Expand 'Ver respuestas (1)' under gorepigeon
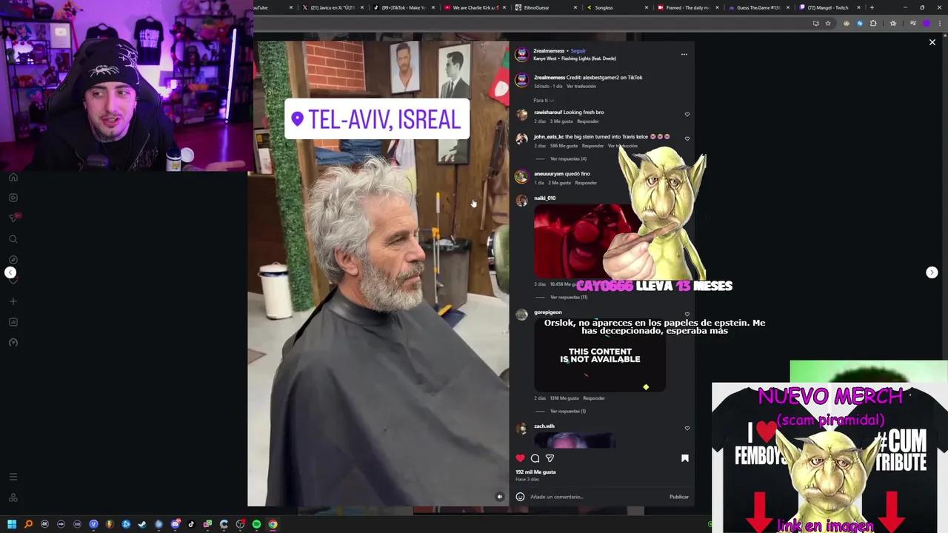The width and height of the screenshot is (948, 533). click(568, 411)
